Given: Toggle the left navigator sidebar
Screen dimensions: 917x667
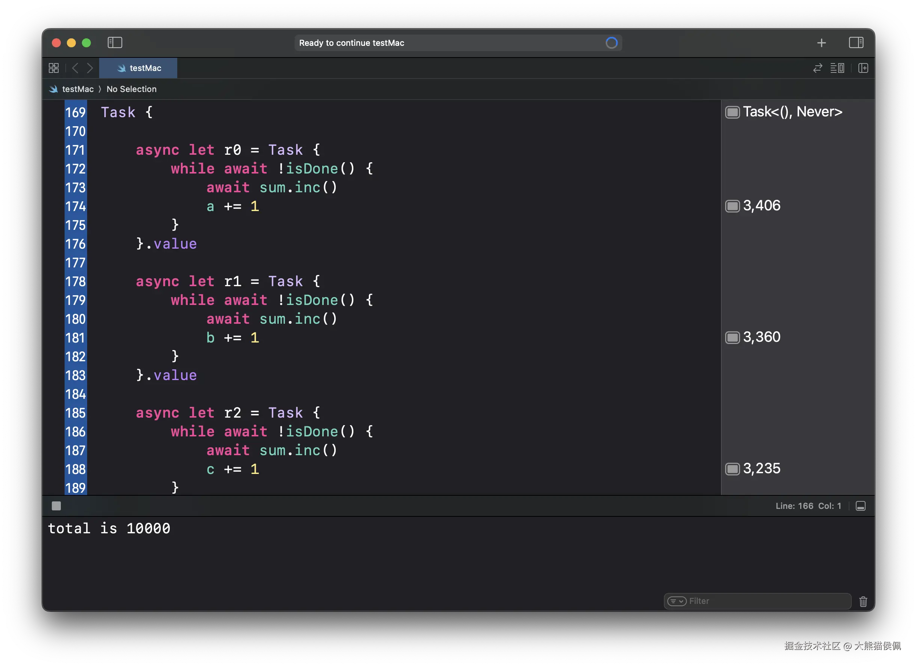Looking at the screenshot, I should pyautogui.click(x=115, y=42).
